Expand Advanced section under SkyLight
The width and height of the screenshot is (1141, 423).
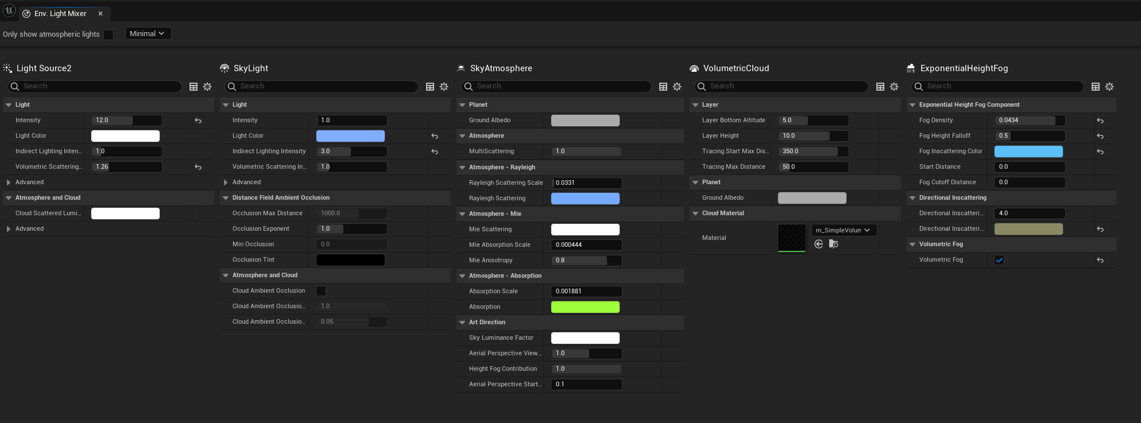[226, 183]
